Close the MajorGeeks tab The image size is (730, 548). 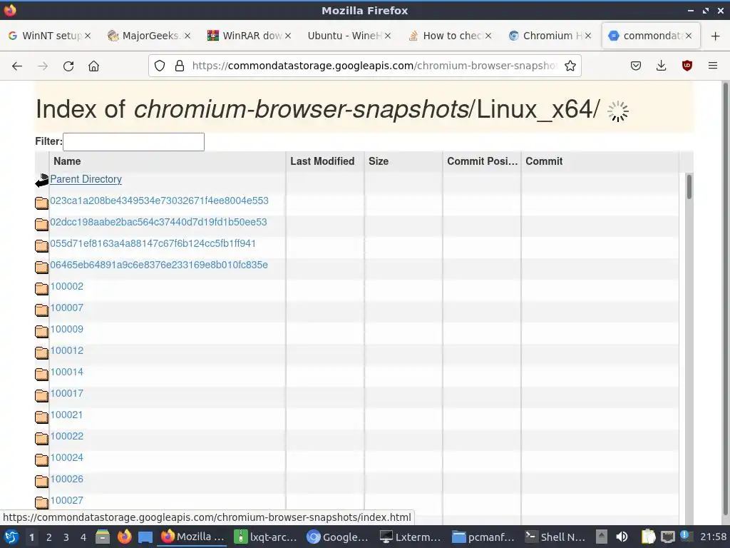[187, 36]
